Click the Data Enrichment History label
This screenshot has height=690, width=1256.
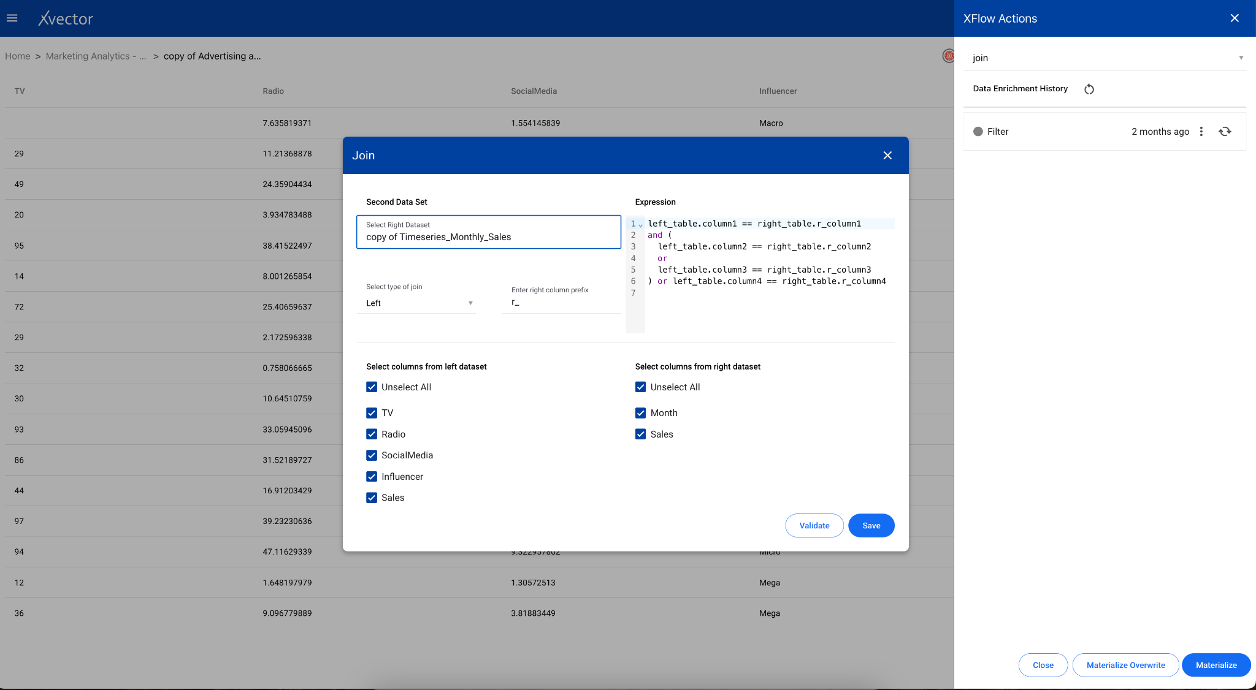click(1020, 89)
